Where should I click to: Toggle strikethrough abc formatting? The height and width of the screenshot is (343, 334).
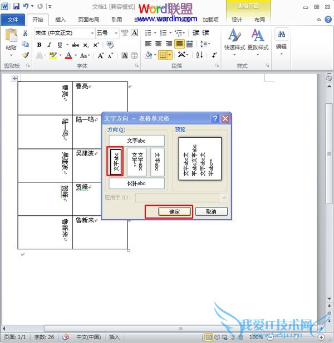(75, 45)
